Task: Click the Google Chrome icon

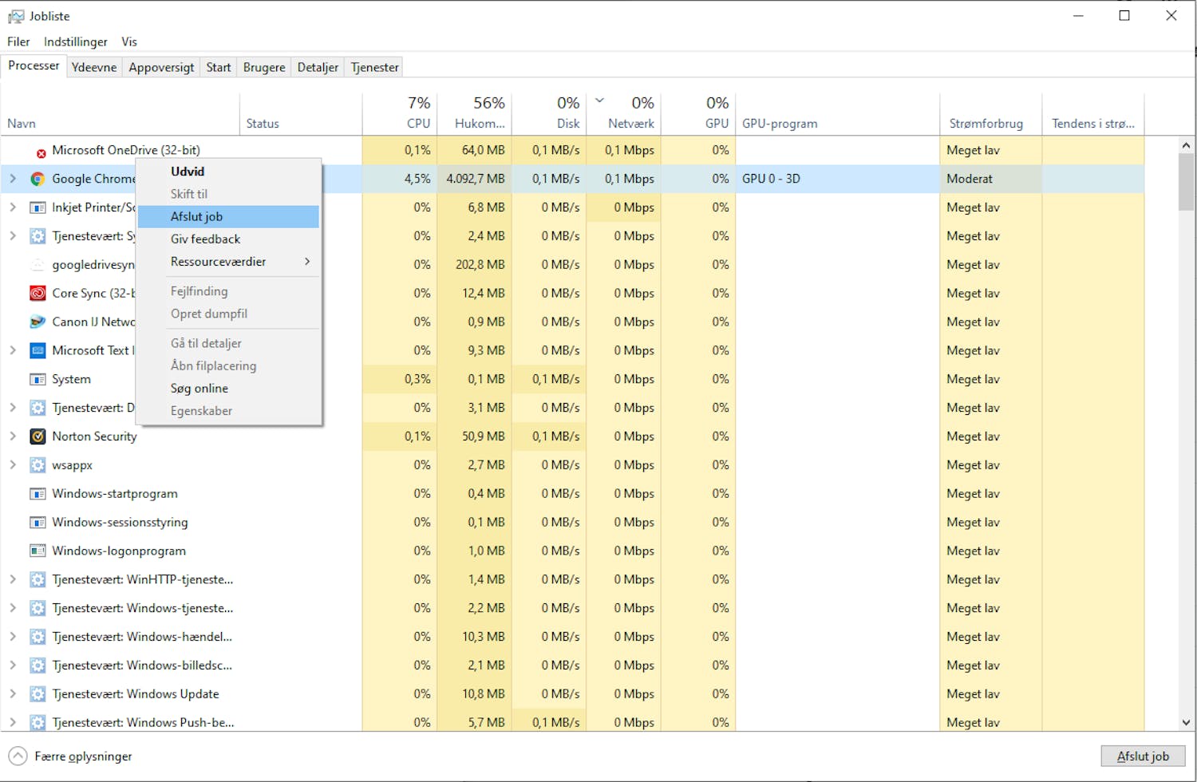Action: [37, 179]
